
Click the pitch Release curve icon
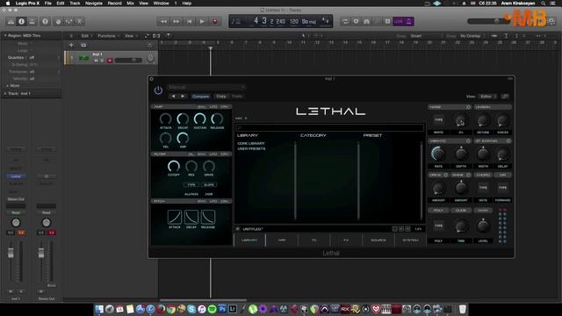(208, 217)
